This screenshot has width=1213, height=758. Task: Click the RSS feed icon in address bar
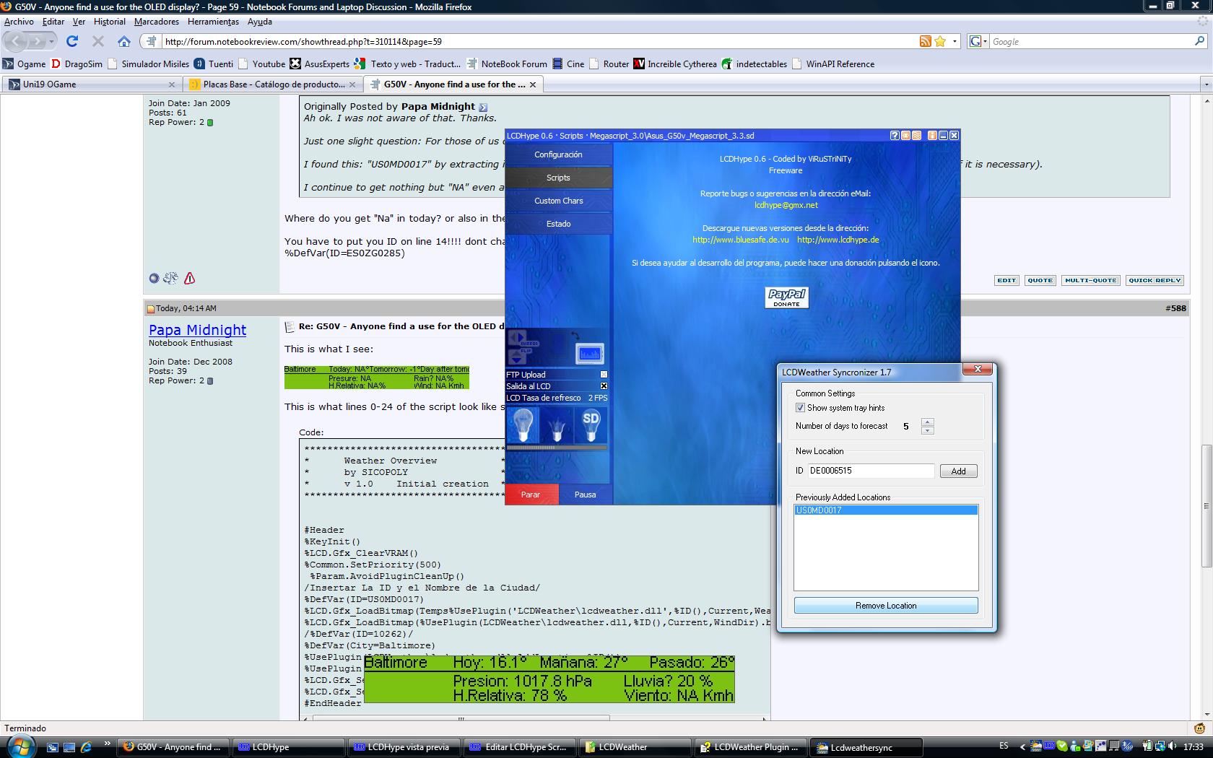pos(925,41)
